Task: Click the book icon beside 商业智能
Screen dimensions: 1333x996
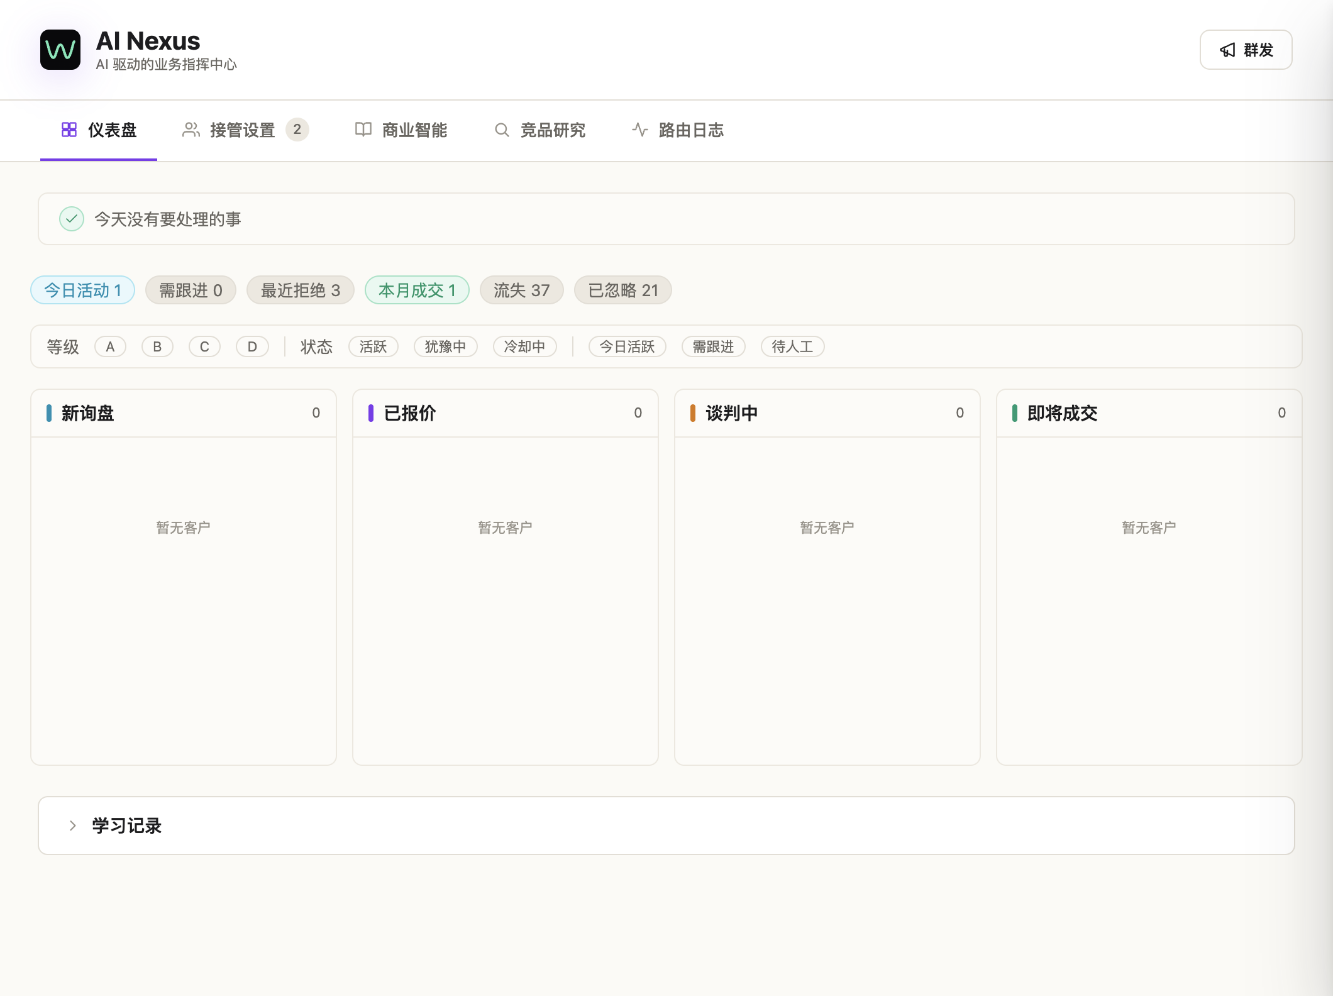Action: (x=363, y=130)
